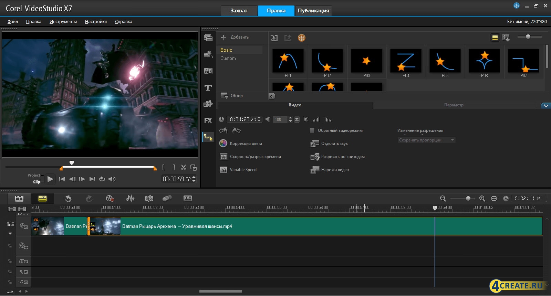Open the library sort dropdown

(506, 38)
